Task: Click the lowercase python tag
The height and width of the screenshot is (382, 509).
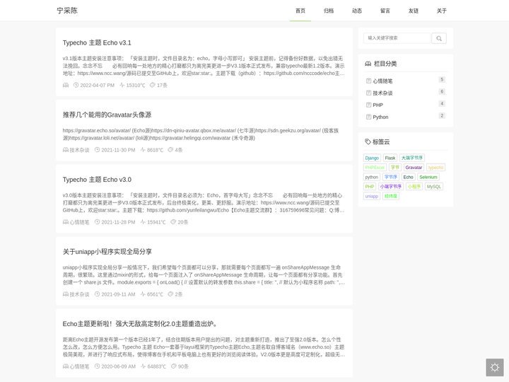Action: 372,177
